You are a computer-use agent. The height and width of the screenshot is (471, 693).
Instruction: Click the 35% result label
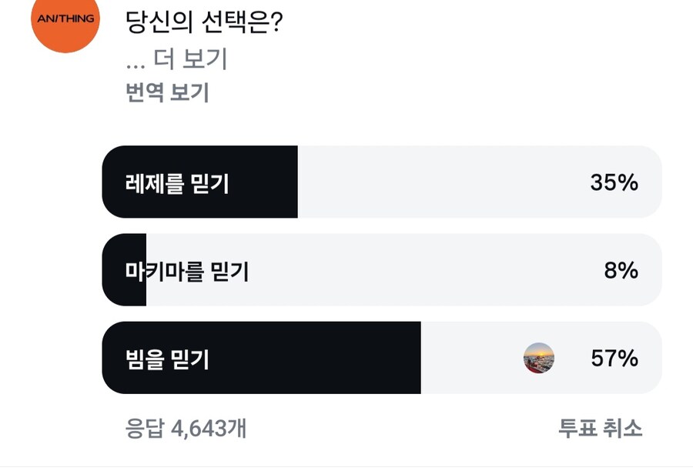(x=614, y=183)
